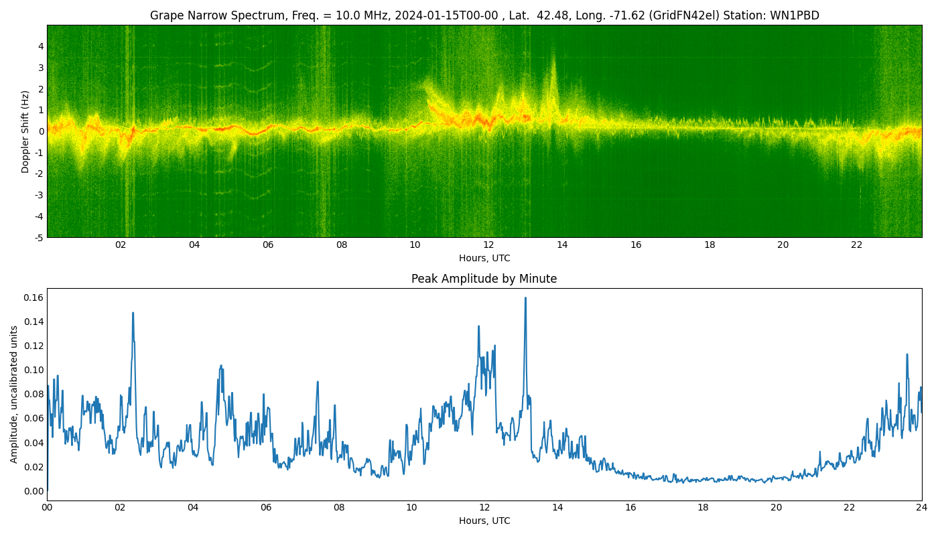
Task: Click the 0.16 amplitude axis tick label
Action: pyautogui.click(x=33, y=297)
